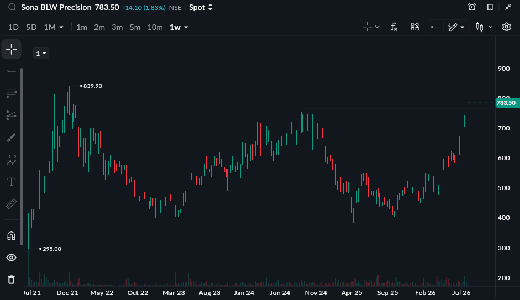Expand the crosshair cursor options arrow

[x=377, y=27]
